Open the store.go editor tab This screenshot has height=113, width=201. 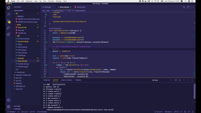47,7
